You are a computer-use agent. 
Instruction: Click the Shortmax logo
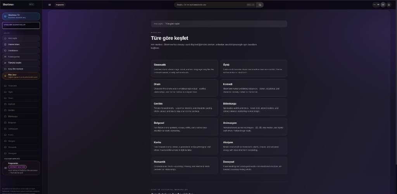coord(9,5)
